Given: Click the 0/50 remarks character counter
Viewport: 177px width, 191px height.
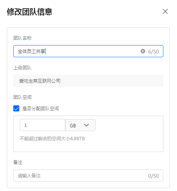Looking at the screenshot, I should (154, 176).
